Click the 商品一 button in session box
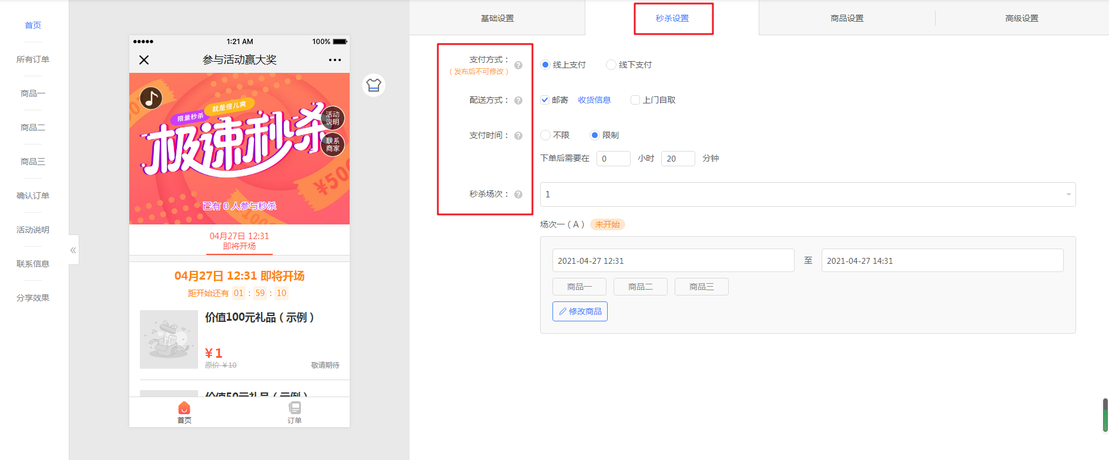Image resolution: width=1109 pixels, height=460 pixels. coord(579,287)
